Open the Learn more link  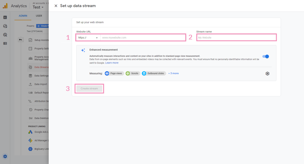coord(112,63)
